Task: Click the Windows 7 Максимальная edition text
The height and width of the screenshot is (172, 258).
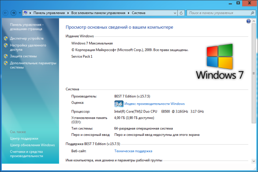Action: tap(92, 43)
